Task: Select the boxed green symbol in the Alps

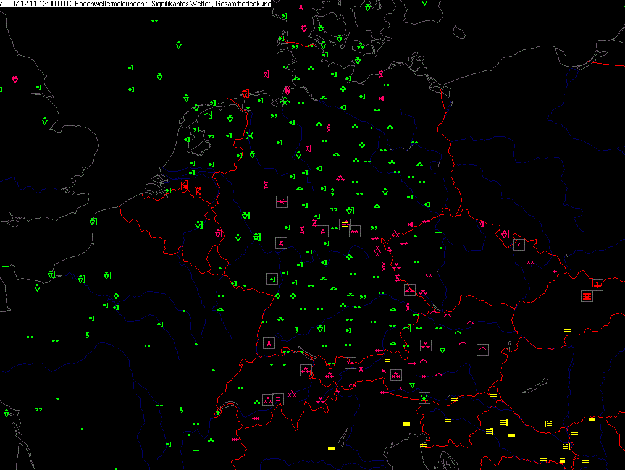Action: point(424,398)
